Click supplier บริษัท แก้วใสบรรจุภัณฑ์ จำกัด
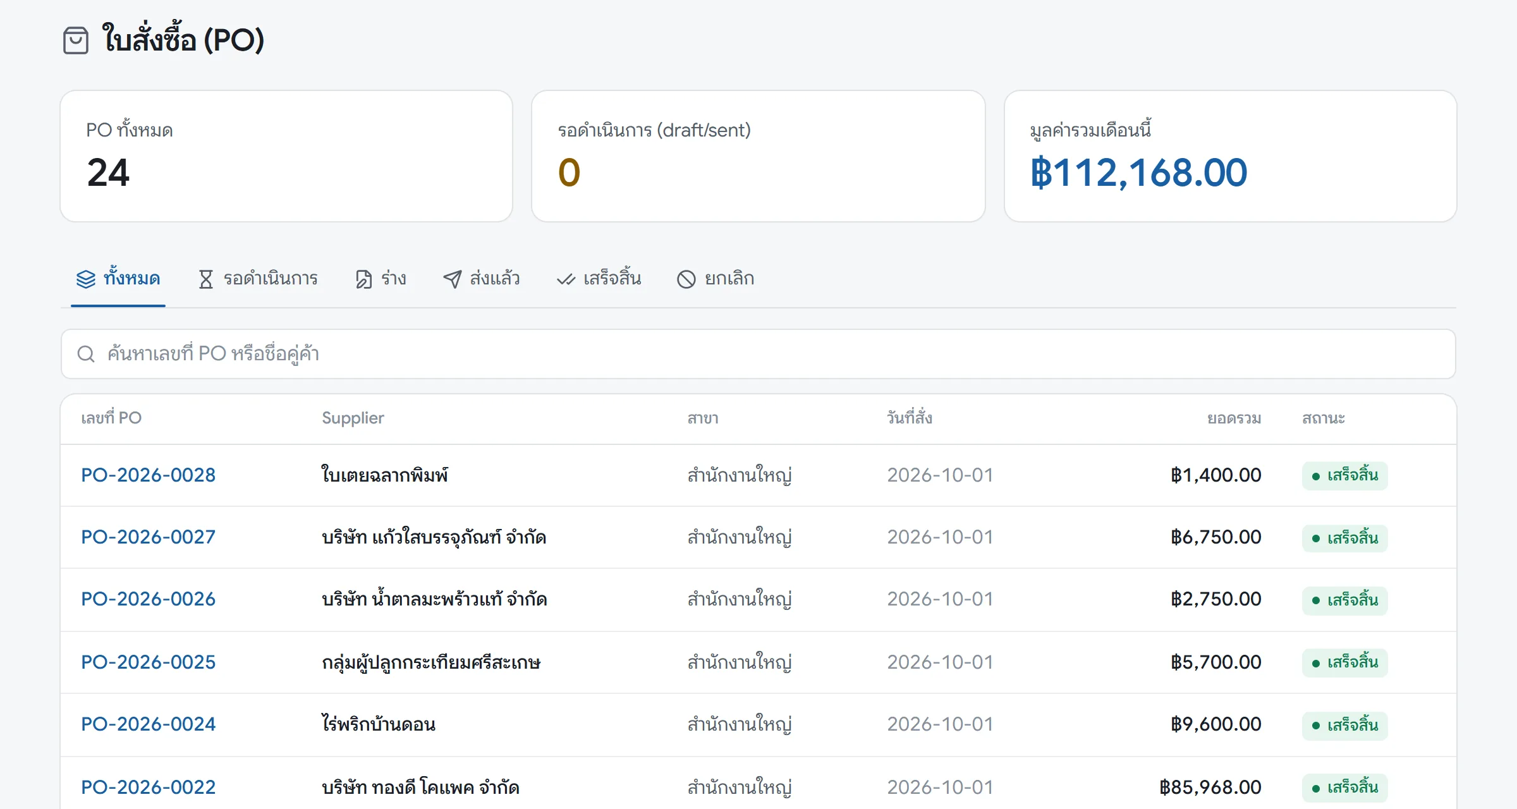 point(434,537)
